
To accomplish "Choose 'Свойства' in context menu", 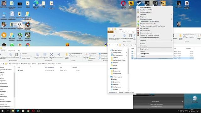I will [x=155, y=56].
